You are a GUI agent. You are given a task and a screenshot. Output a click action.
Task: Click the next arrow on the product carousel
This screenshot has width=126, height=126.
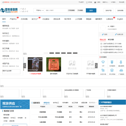point(96,65)
